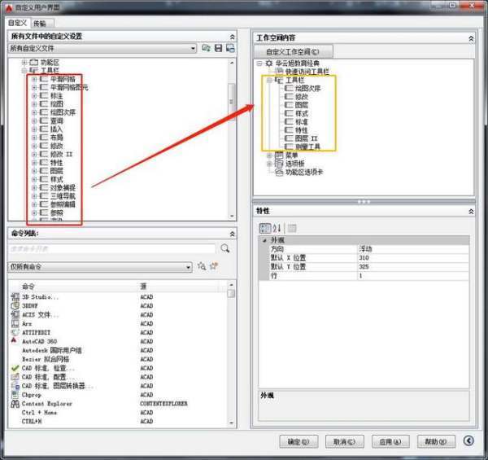Select 插入 toolbar in left tree
The image size is (488, 460).
[57, 129]
